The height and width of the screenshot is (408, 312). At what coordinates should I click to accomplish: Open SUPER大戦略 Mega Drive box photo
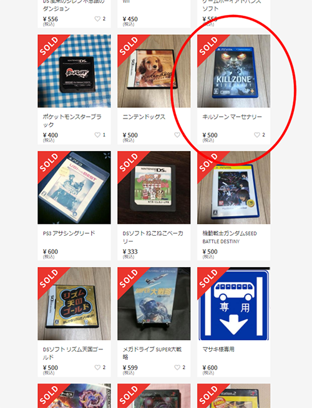click(154, 304)
